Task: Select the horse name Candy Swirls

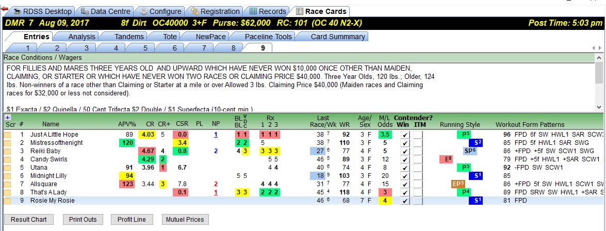Action: tap(48, 159)
